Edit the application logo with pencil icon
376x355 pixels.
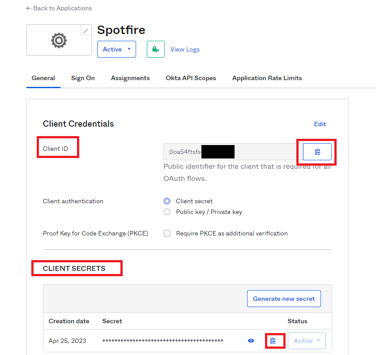click(86, 30)
